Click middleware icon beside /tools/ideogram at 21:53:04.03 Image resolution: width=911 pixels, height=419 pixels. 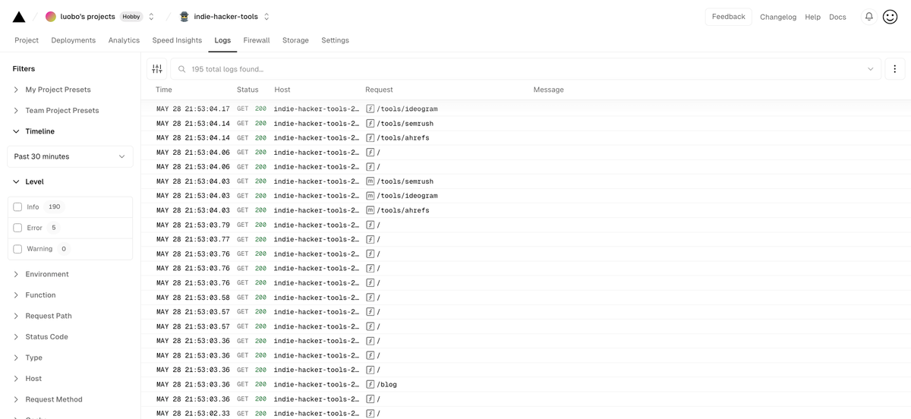(370, 196)
